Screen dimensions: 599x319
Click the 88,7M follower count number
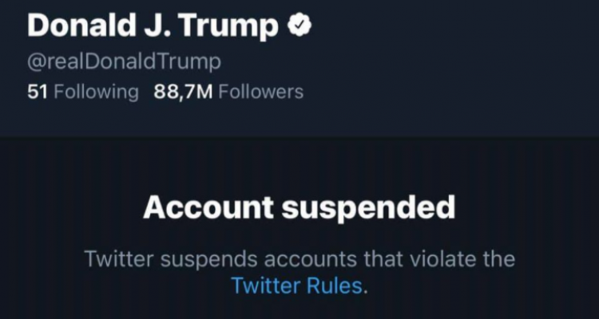coord(182,92)
